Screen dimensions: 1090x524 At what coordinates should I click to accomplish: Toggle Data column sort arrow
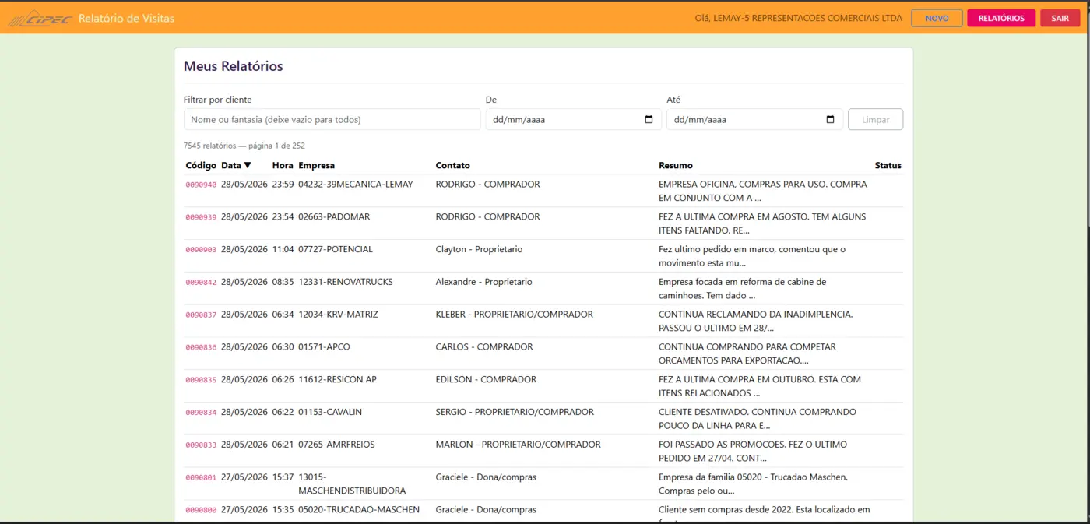click(x=248, y=165)
